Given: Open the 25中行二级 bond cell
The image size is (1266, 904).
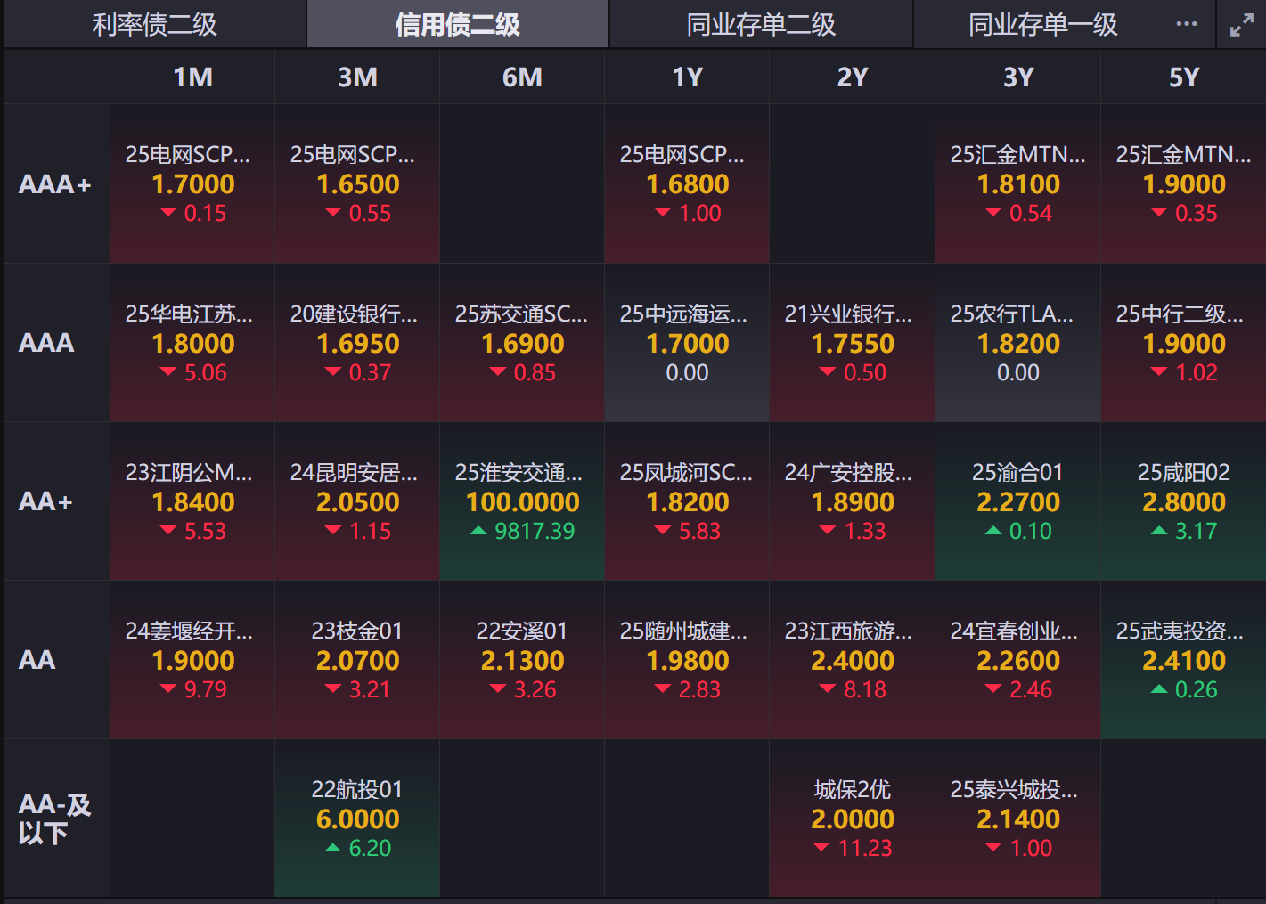Looking at the screenshot, I should 1183,343.
